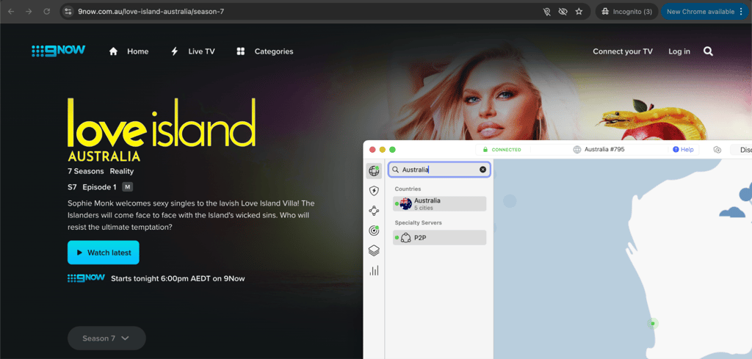Click the Chrome address bar URL
This screenshot has width=752, height=359.
(x=151, y=12)
